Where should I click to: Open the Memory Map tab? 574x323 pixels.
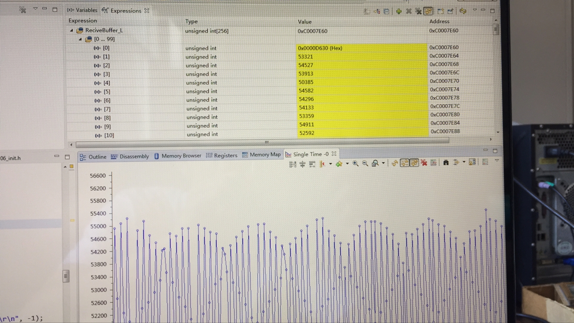[261, 155]
